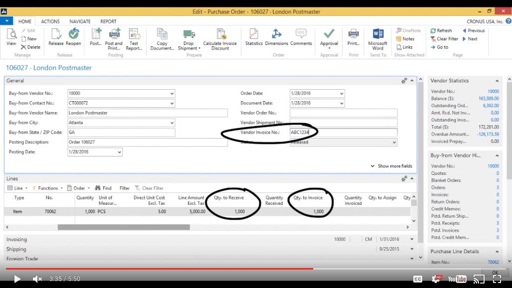Open Copy Document tool

(162, 39)
